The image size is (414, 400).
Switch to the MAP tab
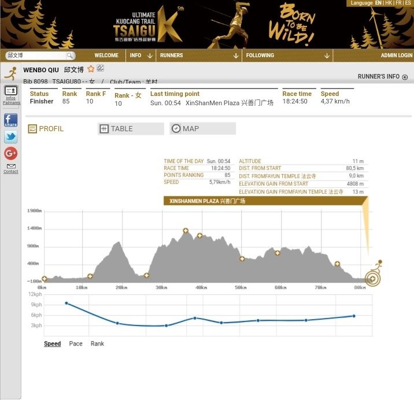point(202,128)
